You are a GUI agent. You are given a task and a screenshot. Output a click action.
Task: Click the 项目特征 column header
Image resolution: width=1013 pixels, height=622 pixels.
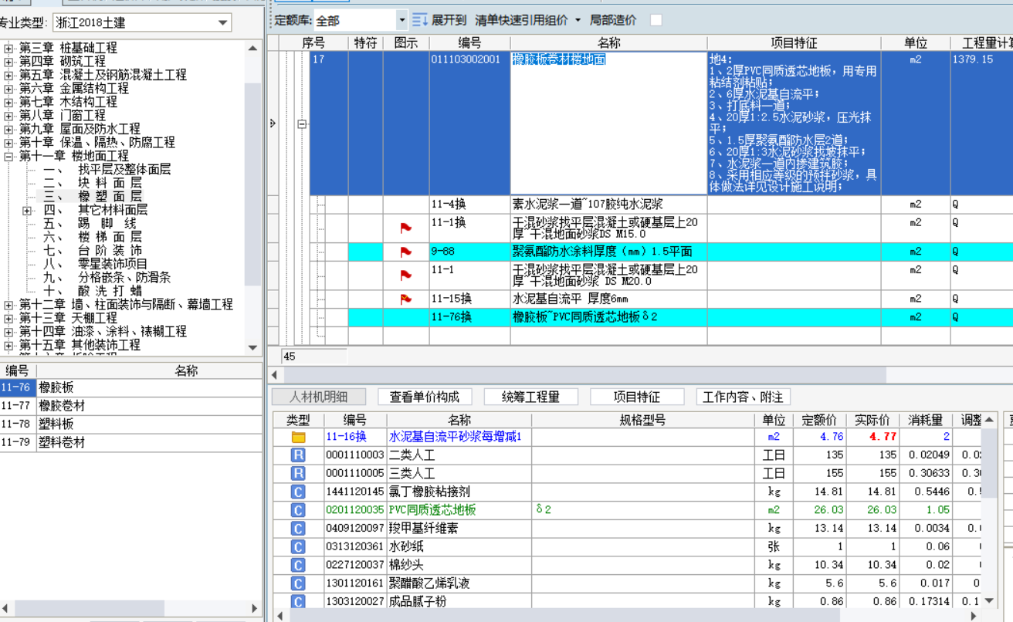(794, 43)
